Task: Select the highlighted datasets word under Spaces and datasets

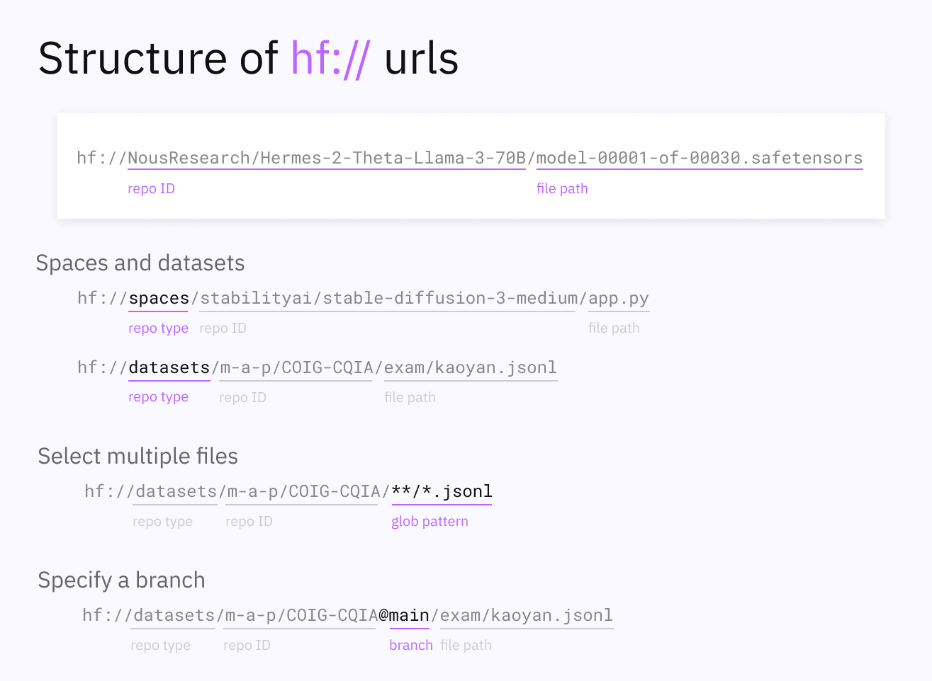Action: pos(169,367)
